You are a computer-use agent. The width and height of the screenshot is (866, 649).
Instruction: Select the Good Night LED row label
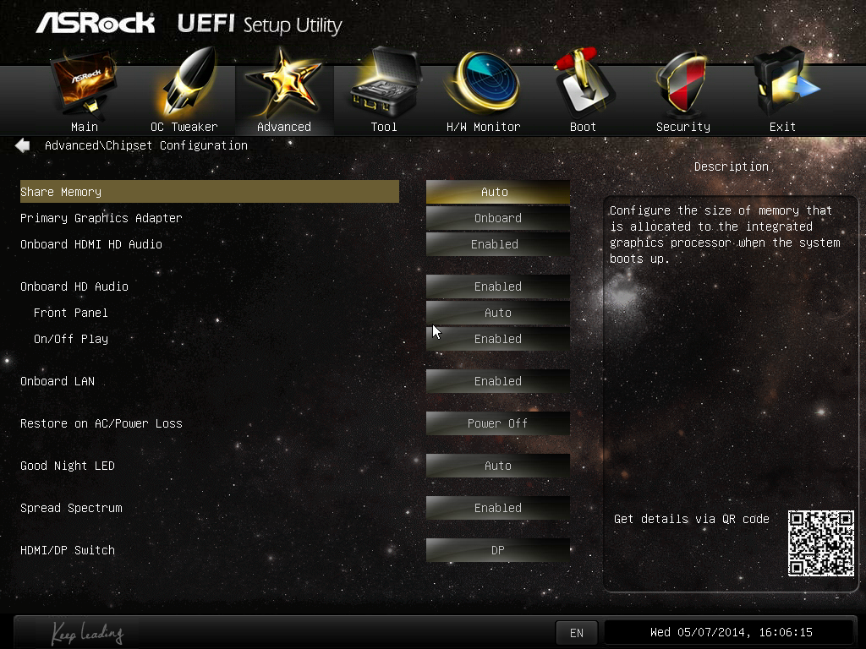68,466
